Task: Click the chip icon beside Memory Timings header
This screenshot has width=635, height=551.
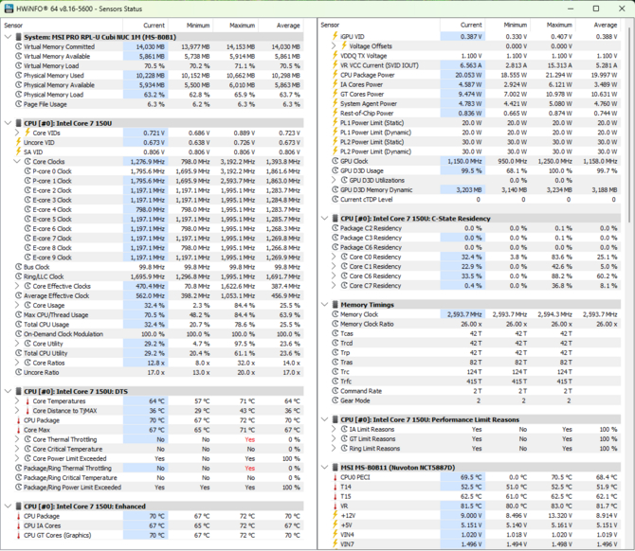Action: 336,305
